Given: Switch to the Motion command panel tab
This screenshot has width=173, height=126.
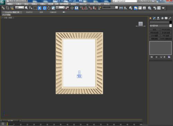Looking at the screenshot, I should pyautogui.click(x=162, y=18).
